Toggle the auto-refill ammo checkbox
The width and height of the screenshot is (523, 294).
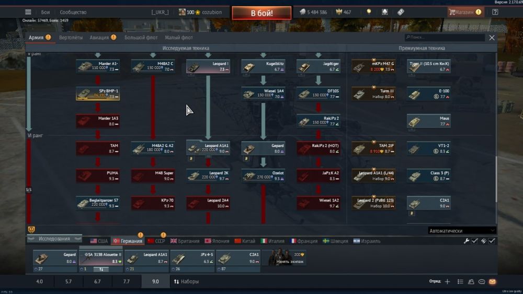492,241
